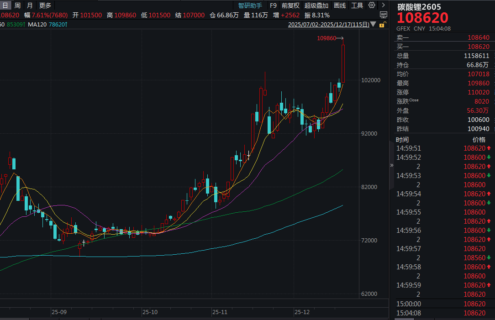The image size is (495, 320).
Task: Toggle the Close label beside 涨跌
Action: click(414, 100)
